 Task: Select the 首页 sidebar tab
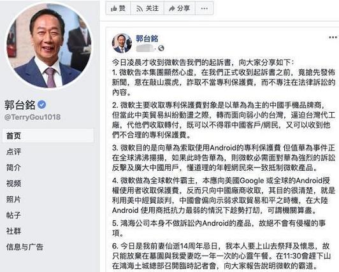48,136
